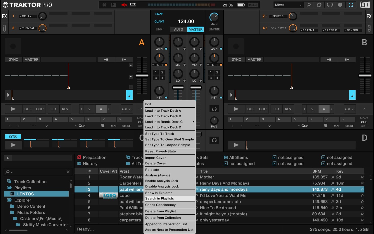
Task: Toggle QUANT mode
Action: pos(159,22)
